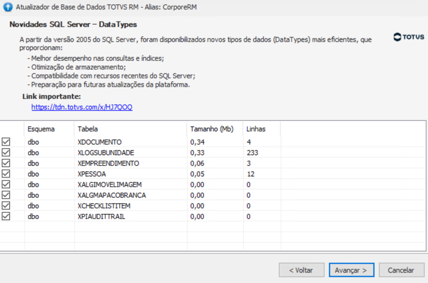Toggle the XCHECKLISTITEM checkbox
This screenshot has height=283, width=428.
coord(6,206)
